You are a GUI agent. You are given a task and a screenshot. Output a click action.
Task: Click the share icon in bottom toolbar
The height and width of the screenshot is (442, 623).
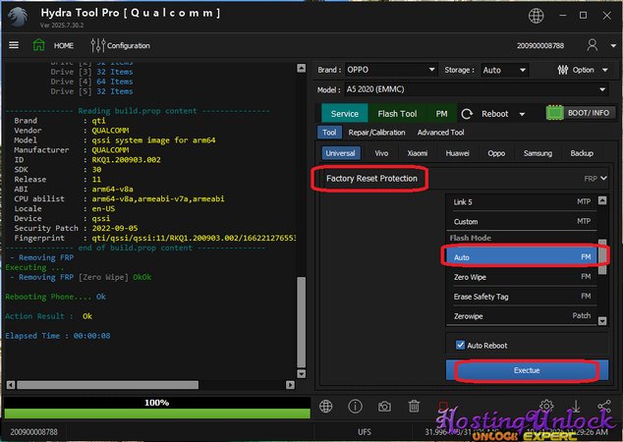tap(604, 407)
